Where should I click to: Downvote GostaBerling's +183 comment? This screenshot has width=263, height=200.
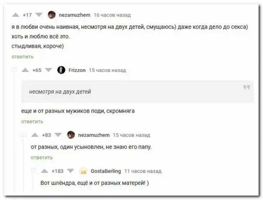[x=70, y=171]
